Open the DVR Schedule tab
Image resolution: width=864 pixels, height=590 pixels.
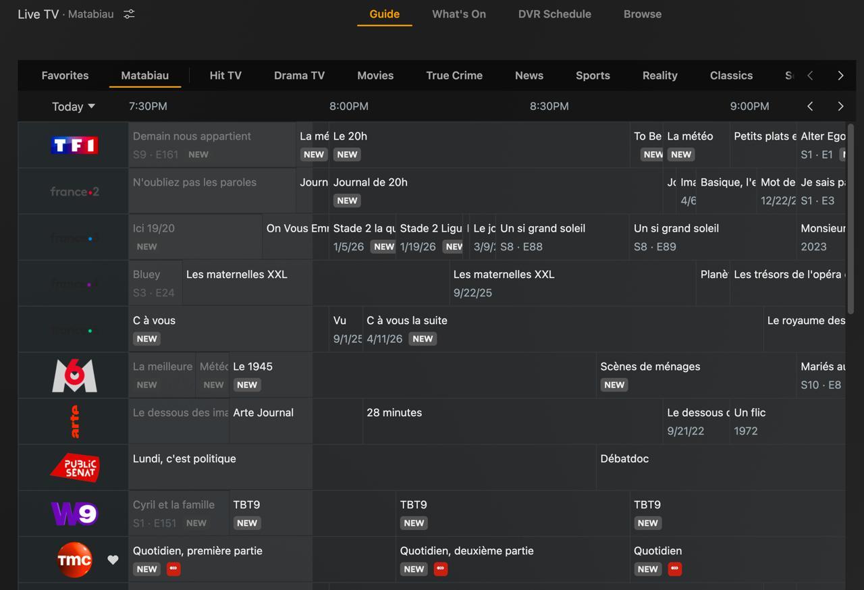(x=554, y=14)
